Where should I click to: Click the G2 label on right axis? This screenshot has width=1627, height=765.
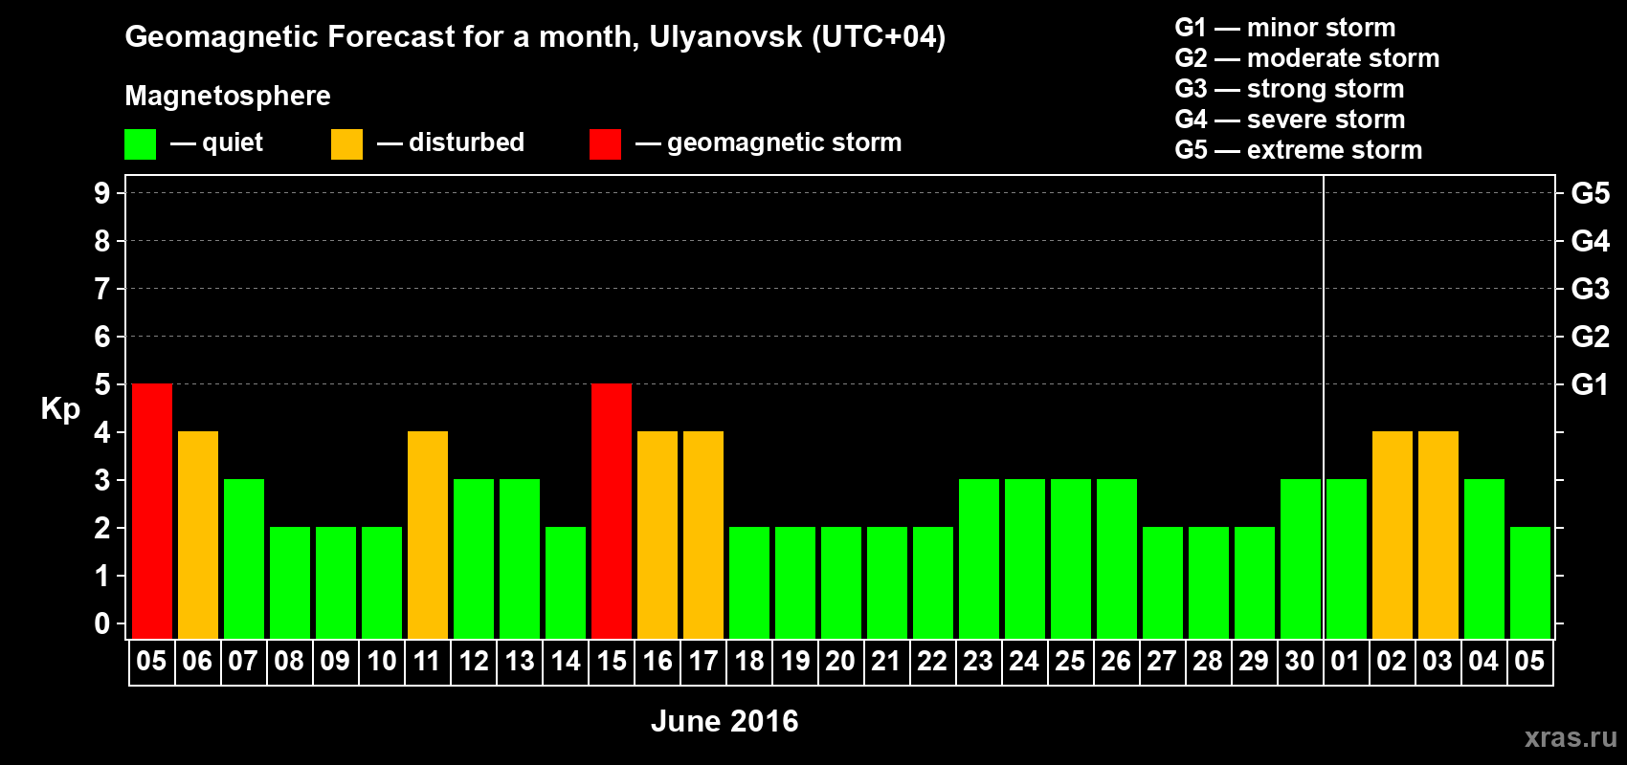point(1590,337)
